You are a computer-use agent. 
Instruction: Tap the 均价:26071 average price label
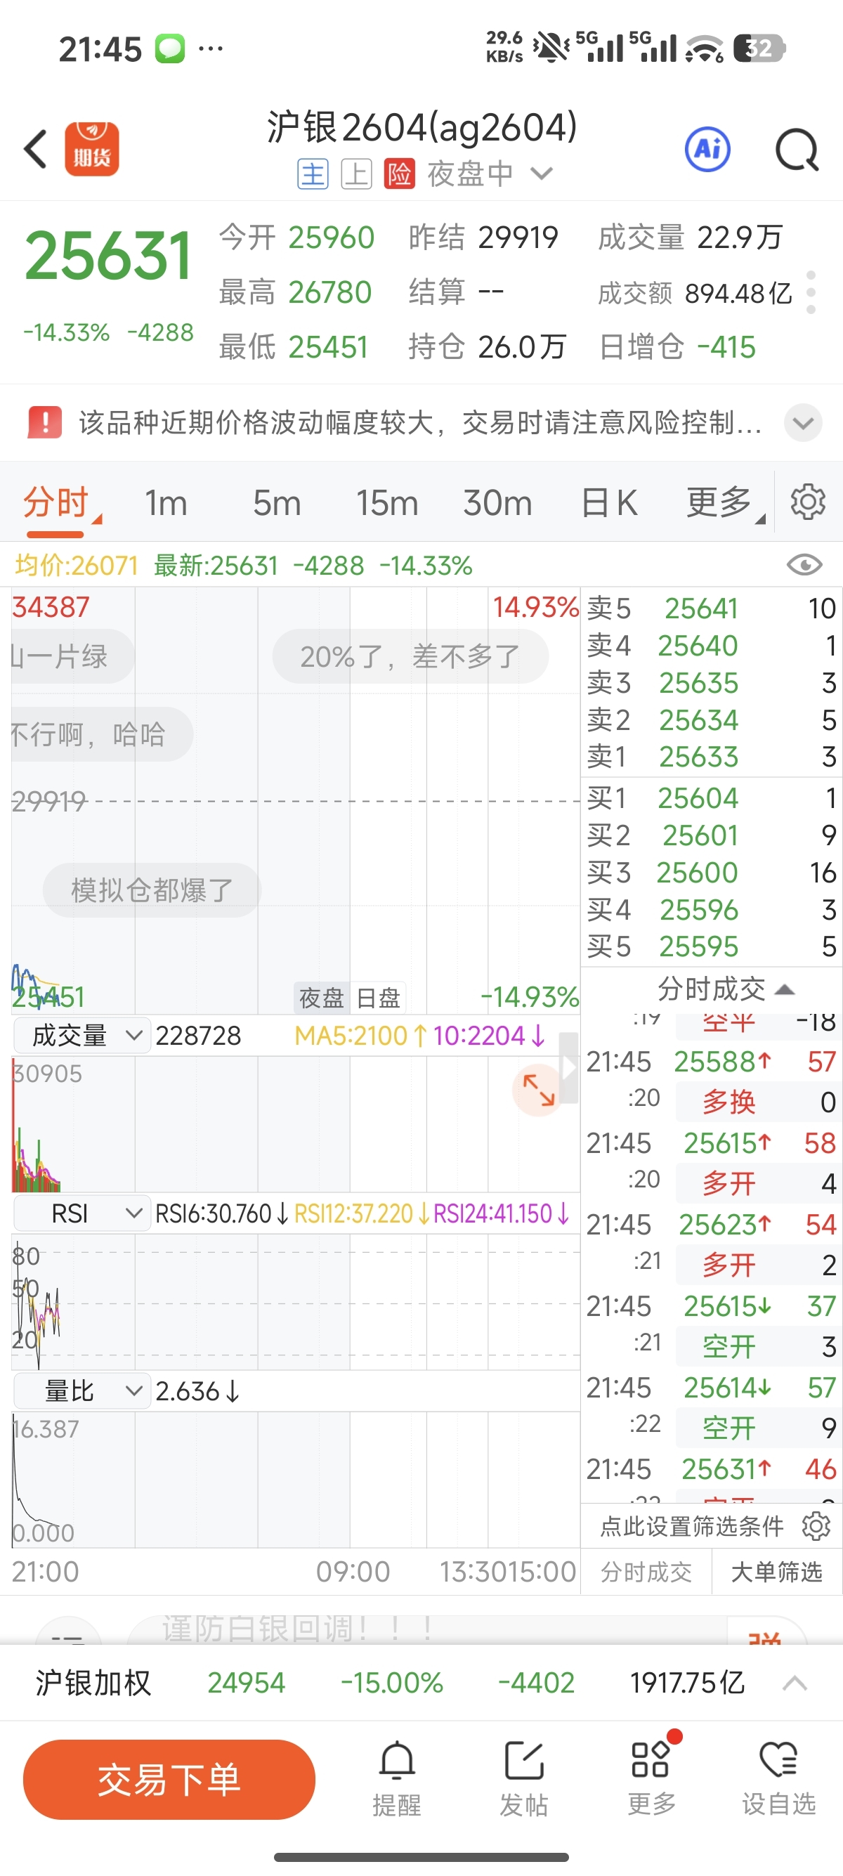point(77,565)
